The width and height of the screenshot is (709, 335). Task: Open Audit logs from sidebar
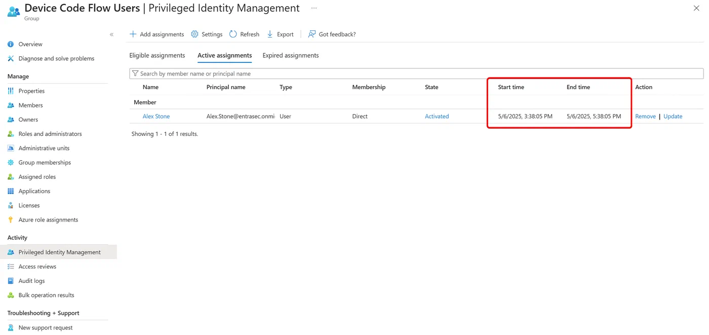click(31, 281)
